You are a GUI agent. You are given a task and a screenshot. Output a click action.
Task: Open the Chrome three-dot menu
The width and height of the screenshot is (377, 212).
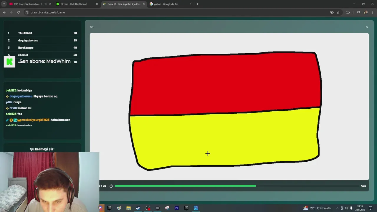pyautogui.click(x=373, y=12)
